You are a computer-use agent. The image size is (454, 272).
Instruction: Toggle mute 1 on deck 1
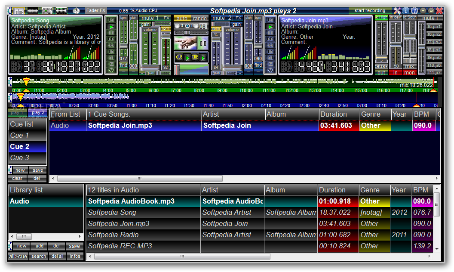[150, 18]
